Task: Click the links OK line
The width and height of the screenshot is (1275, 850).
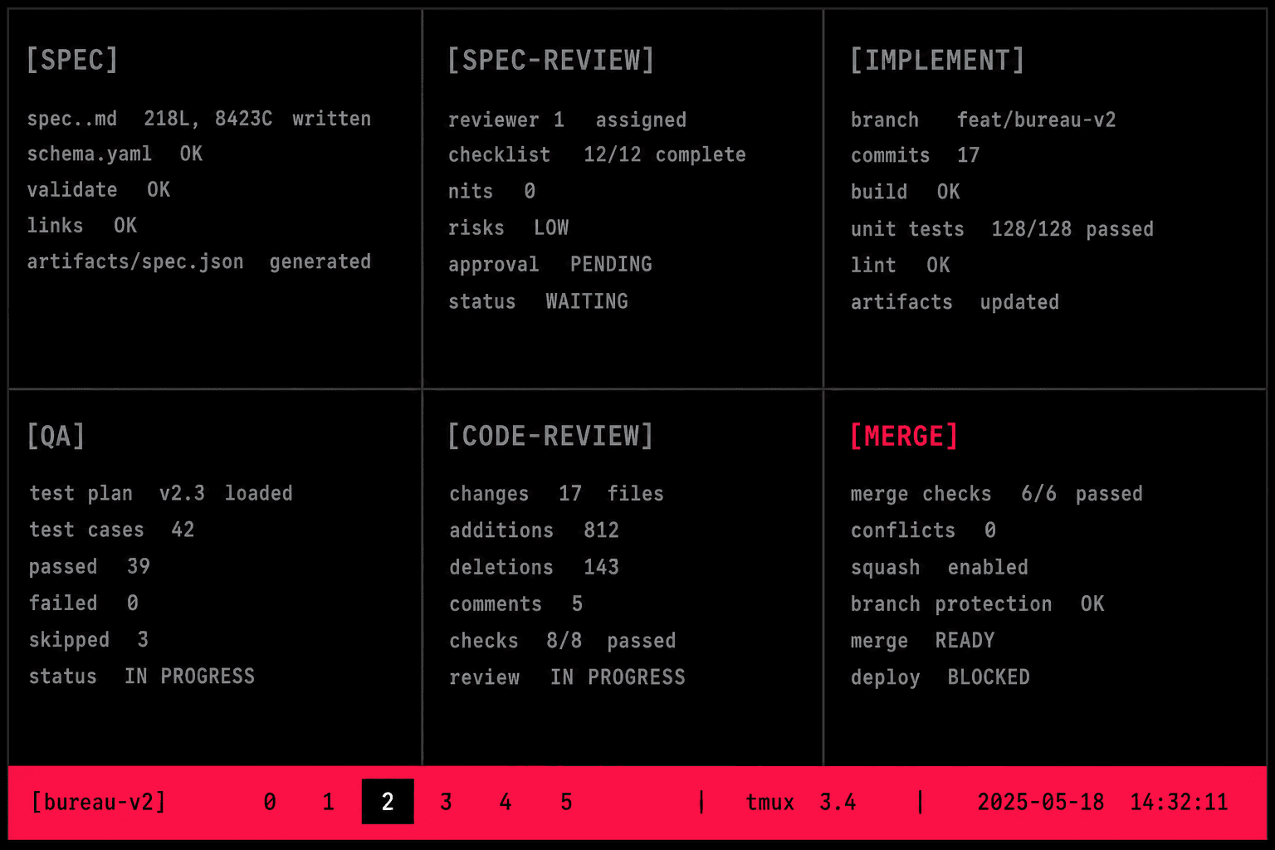Action: [x=82, y=226]
